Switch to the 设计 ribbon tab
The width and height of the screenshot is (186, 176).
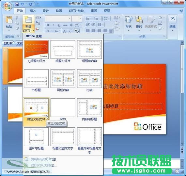[46, 11]
